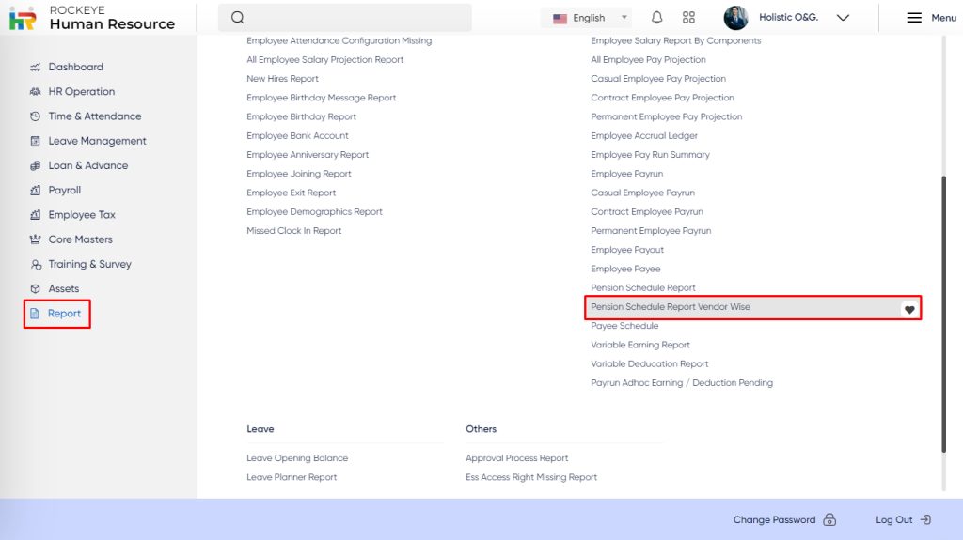Open Variable Earning Report

[x=640, y=345]
